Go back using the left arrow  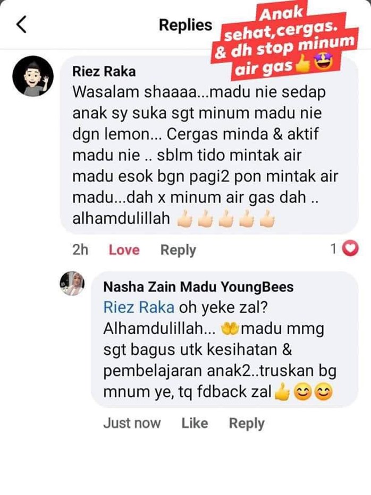(x=21, y=24)
